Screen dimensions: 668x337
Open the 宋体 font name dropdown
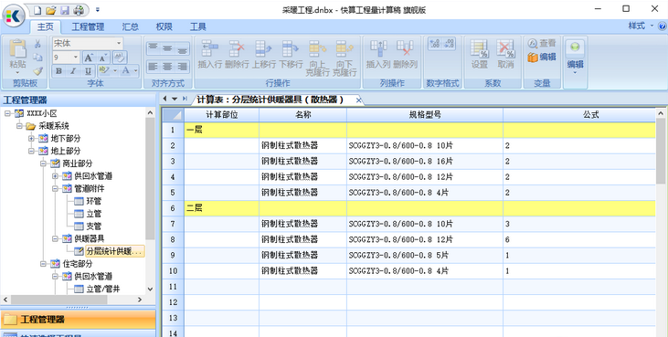pos(119,43)
